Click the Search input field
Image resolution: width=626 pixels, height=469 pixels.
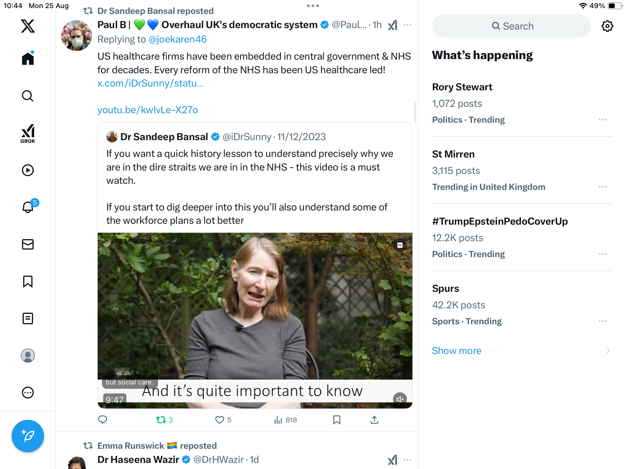[512, 26]
